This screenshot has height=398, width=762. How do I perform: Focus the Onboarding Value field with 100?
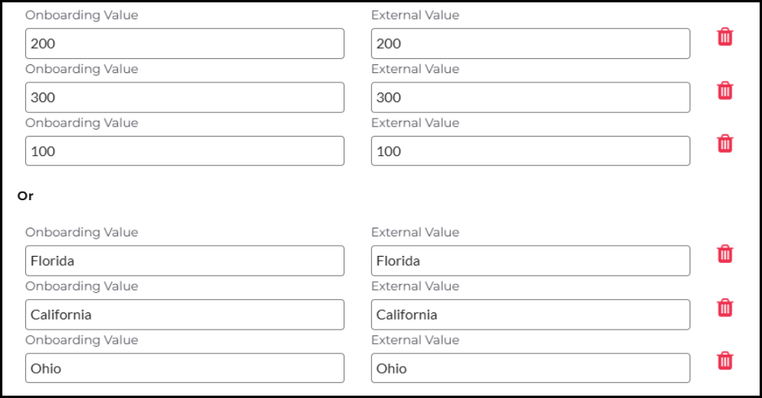[184, 151]
